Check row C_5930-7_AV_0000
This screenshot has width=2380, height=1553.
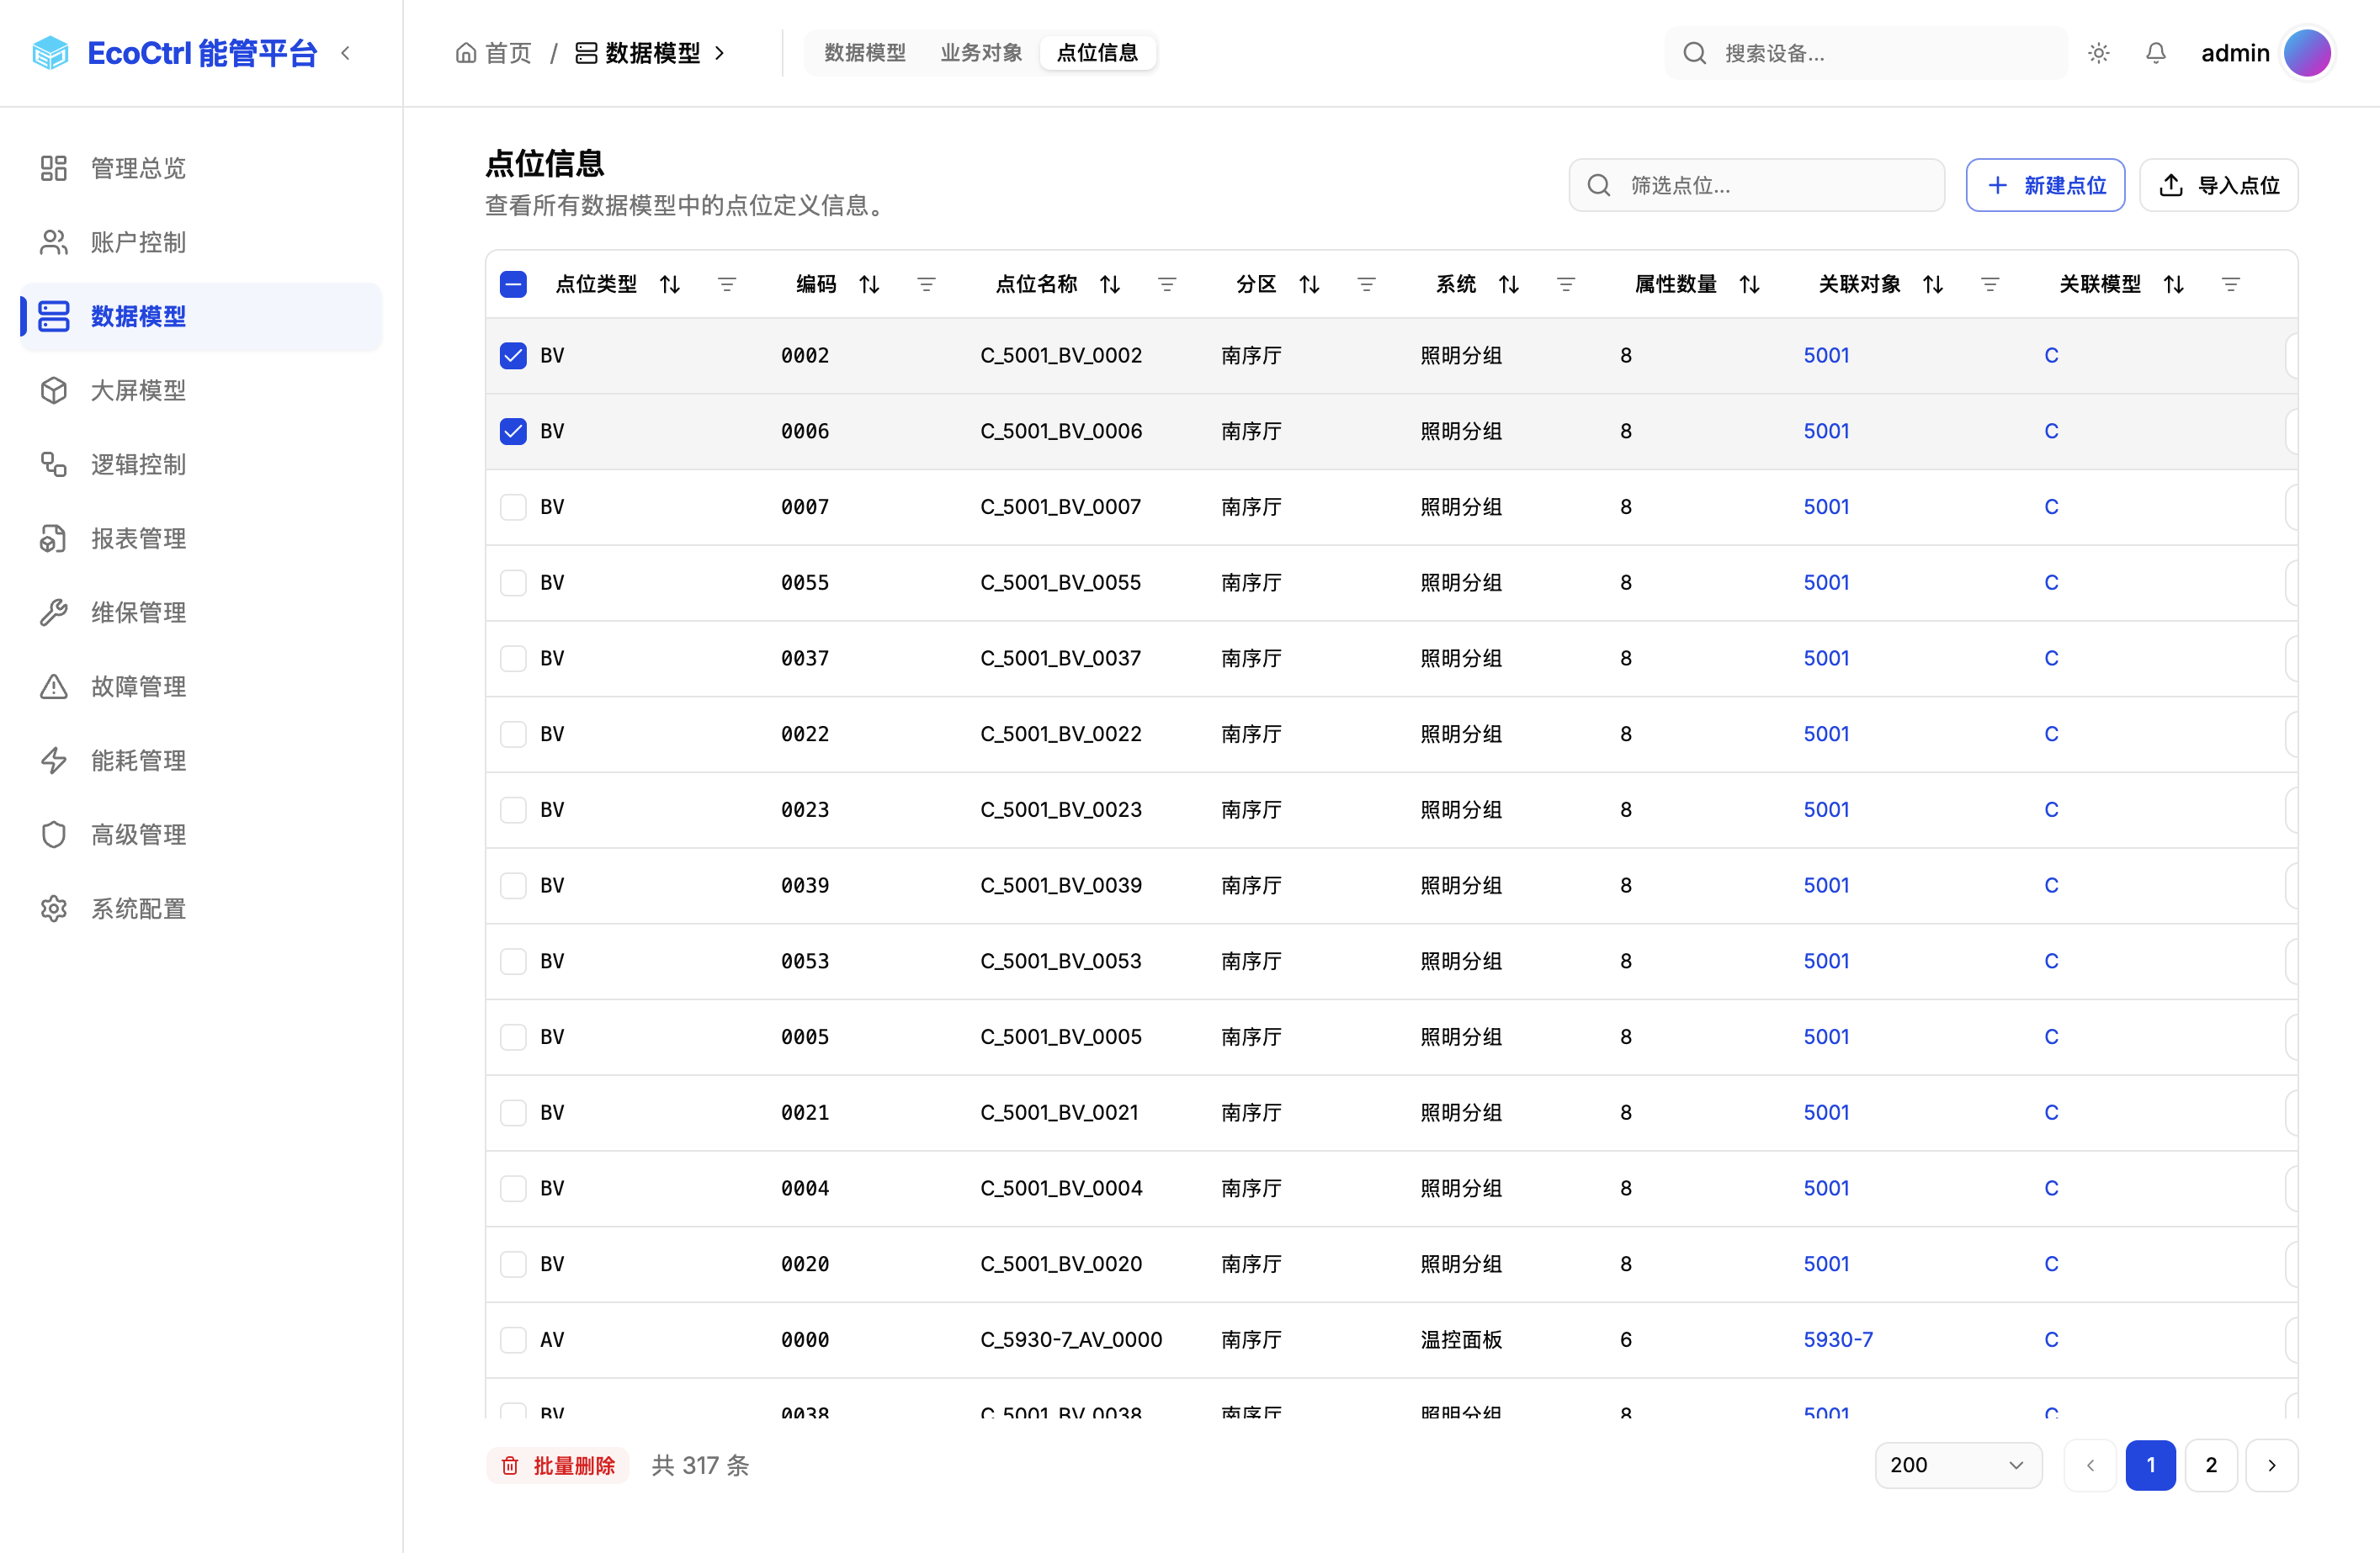513,1340
